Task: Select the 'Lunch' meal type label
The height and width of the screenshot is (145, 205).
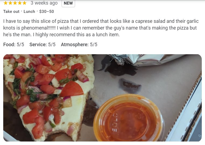Action: [29, 12]
